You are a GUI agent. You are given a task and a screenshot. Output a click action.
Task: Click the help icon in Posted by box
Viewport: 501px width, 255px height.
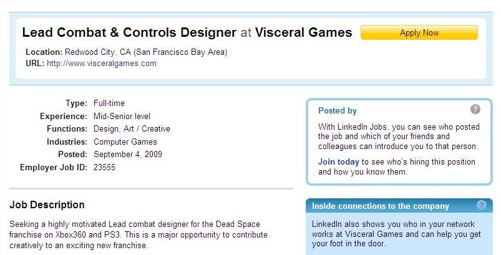click(475, 109)
